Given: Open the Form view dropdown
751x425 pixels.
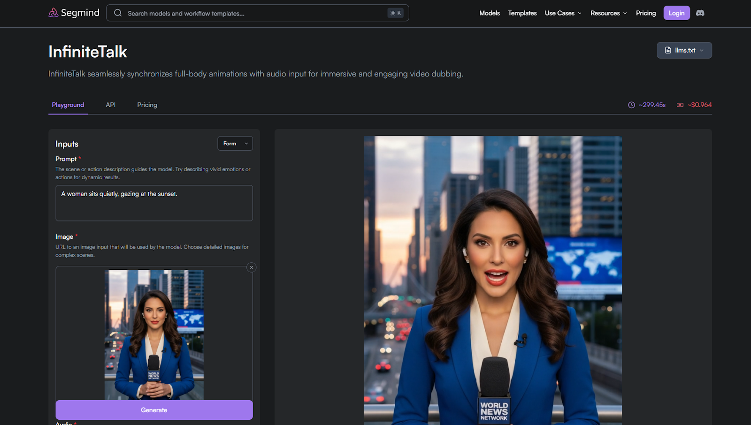Looking at the screenshot, I should (235, 144).
